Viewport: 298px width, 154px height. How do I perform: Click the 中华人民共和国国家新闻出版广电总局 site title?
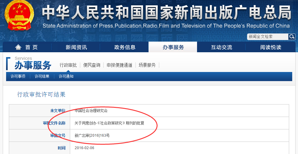[x=167, y=13]
